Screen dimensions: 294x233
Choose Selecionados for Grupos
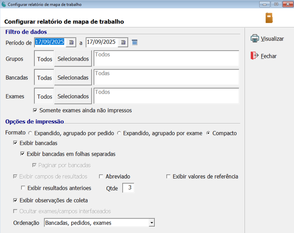point(73,59)
